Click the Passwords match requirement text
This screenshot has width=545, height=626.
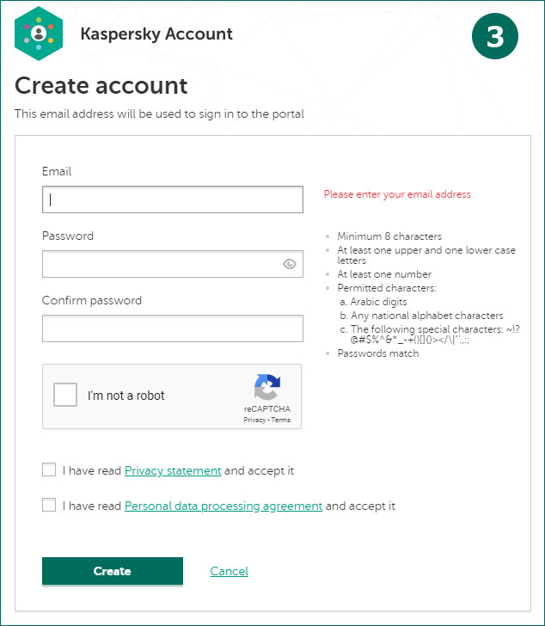coord(378,353)
